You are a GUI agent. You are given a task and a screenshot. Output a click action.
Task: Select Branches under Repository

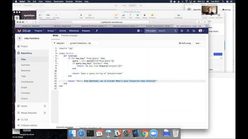[26, 71]
